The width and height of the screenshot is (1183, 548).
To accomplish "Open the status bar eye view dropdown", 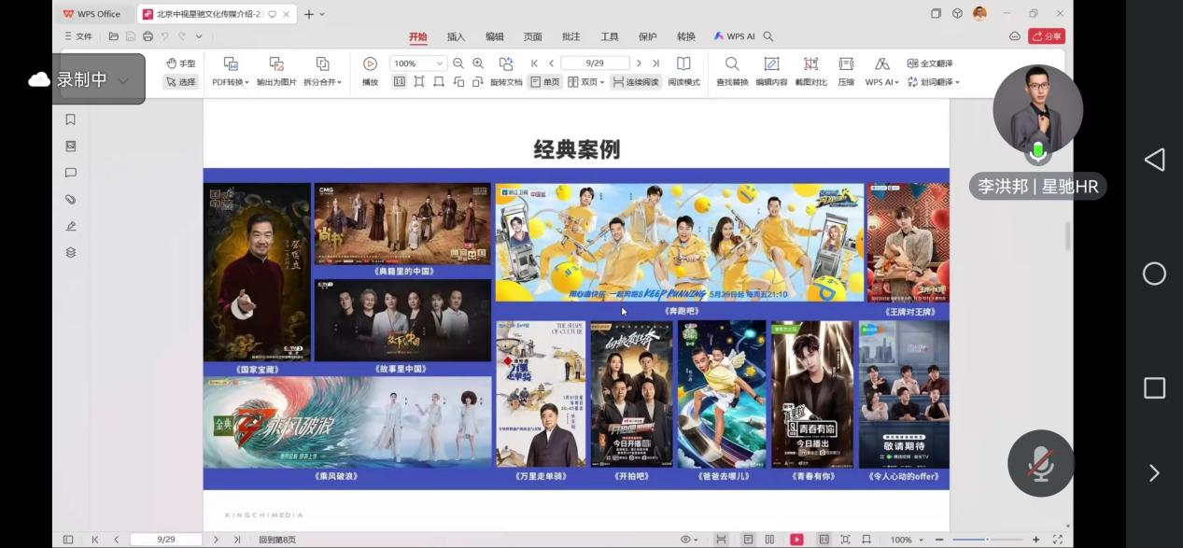I will point(689,540).
